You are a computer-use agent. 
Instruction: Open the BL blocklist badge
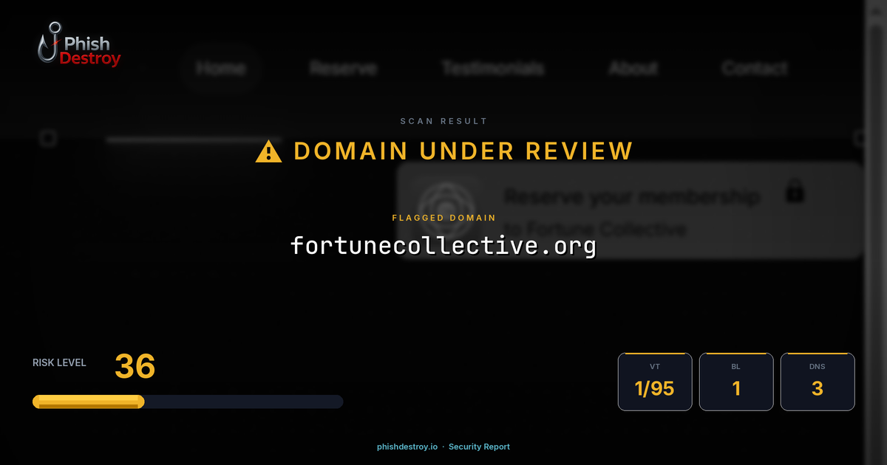coord(736,382)
